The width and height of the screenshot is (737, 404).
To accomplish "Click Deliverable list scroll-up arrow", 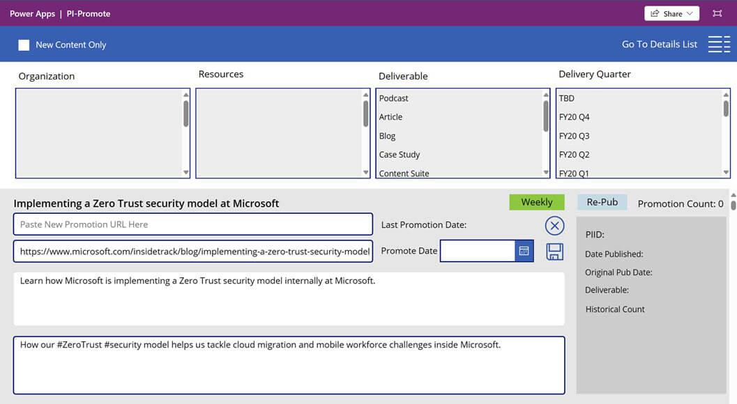I will pos(546,95).
